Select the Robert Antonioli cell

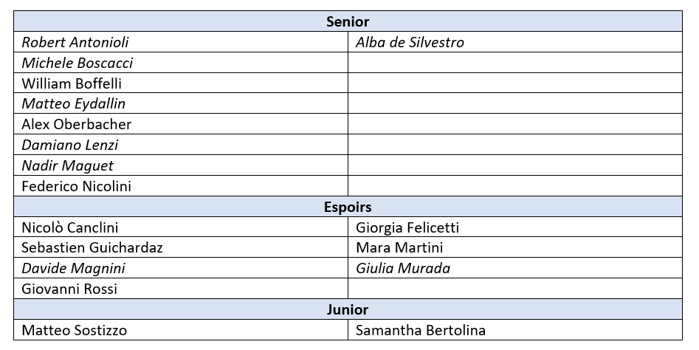pos(181,42)
